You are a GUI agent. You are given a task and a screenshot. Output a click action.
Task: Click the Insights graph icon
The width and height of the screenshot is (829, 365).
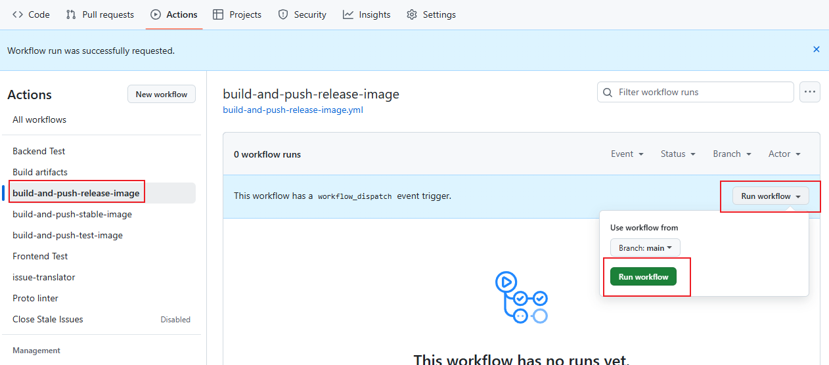[348, 14]
